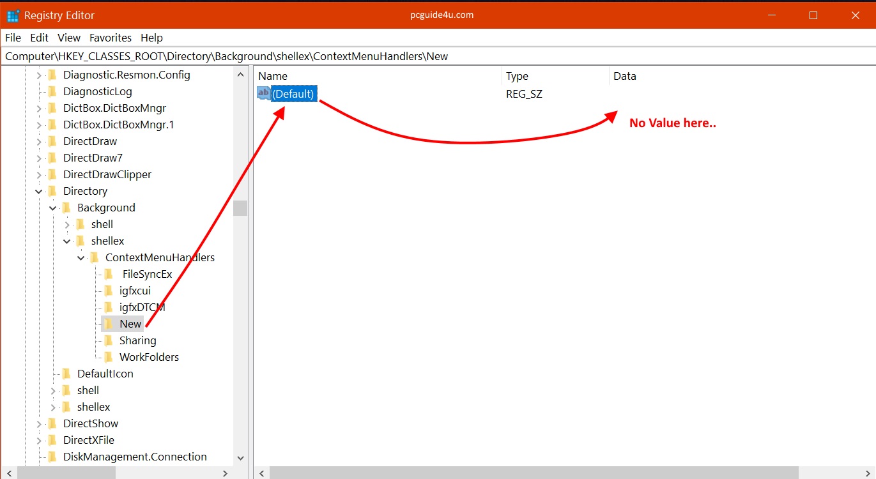Viewport: 876px width, 479px height.
Task: Click the folder icon next to FileSyncEx
Action: (108, 274)
